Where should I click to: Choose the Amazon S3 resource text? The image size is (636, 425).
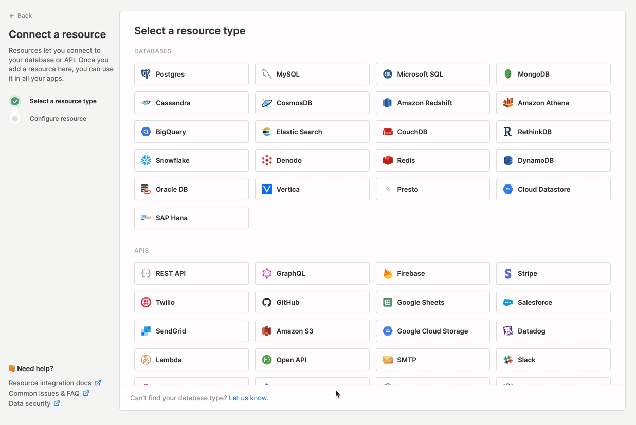[x=295, y=331]
